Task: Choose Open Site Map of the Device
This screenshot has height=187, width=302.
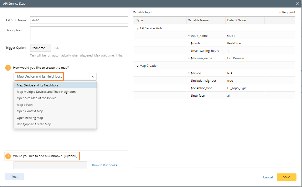Action: pos(37,98)
